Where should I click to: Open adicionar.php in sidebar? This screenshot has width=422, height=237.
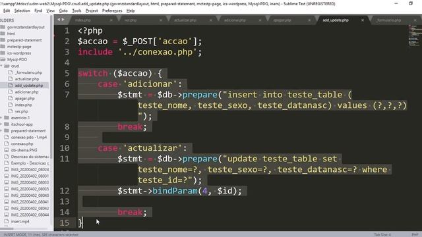click(x=26, y=92)
